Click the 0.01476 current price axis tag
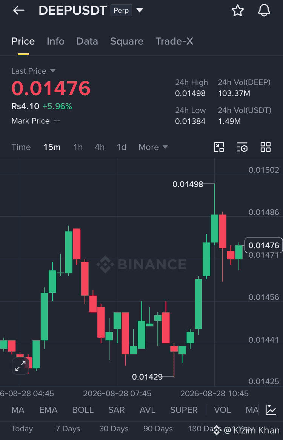 264,245
